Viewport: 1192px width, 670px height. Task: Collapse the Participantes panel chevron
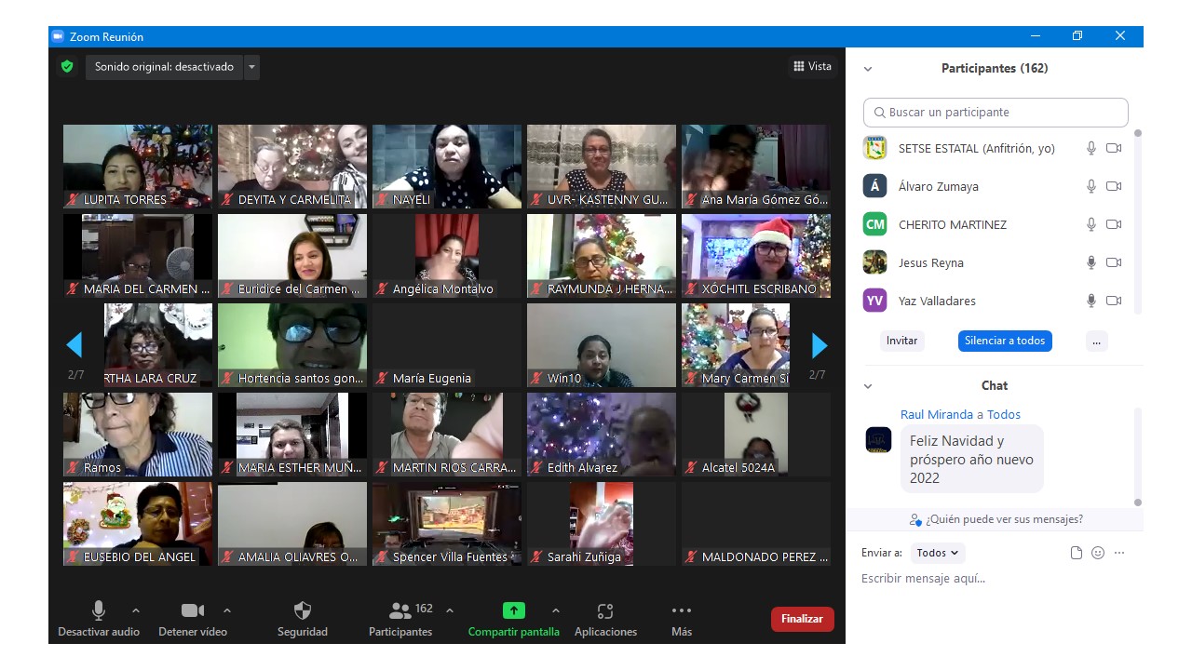[868, 69]
